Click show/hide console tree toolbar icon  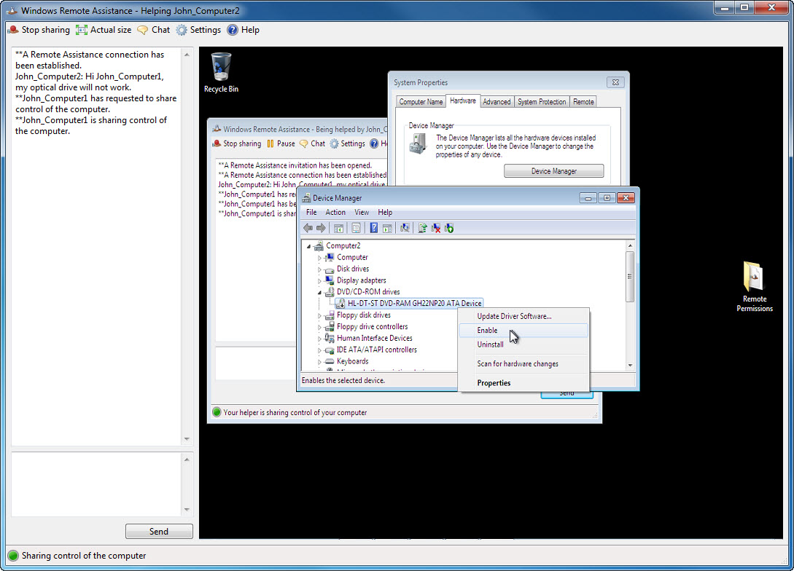coord(339,228)
